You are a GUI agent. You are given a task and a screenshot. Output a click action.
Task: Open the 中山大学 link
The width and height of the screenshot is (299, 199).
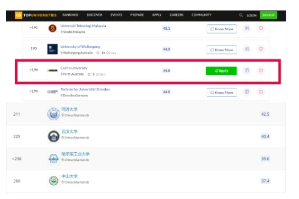[69, 176]
